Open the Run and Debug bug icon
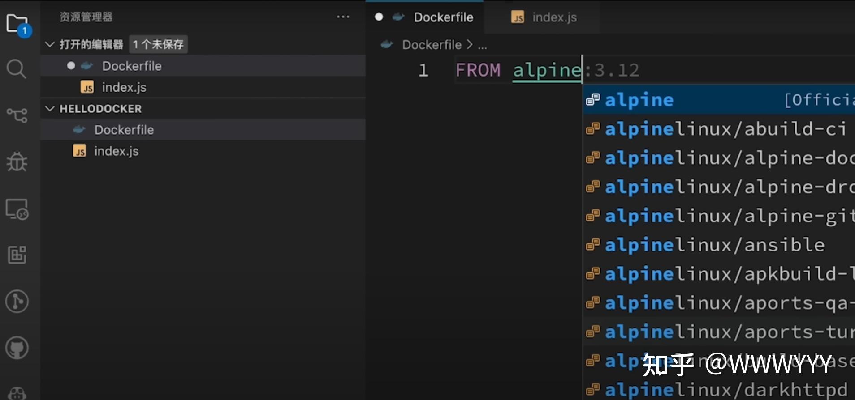The width and height of the screenshot is (855, 400). 17,162
